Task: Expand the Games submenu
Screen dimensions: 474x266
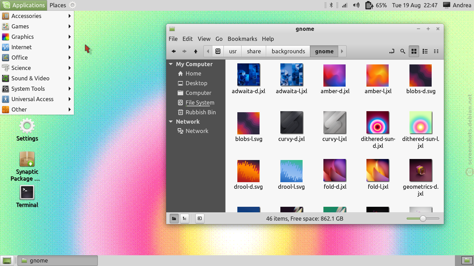Action: [x=37, y=26]
